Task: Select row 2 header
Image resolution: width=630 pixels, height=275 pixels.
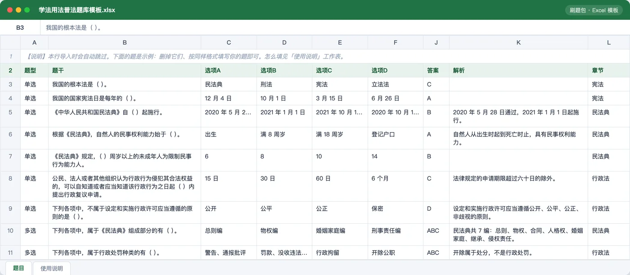Action: point(10,71)
